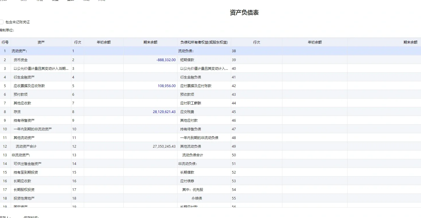Click the 保存 save icon
The height and width of the screenshot is (218, 421).
[x=22, y=1]
